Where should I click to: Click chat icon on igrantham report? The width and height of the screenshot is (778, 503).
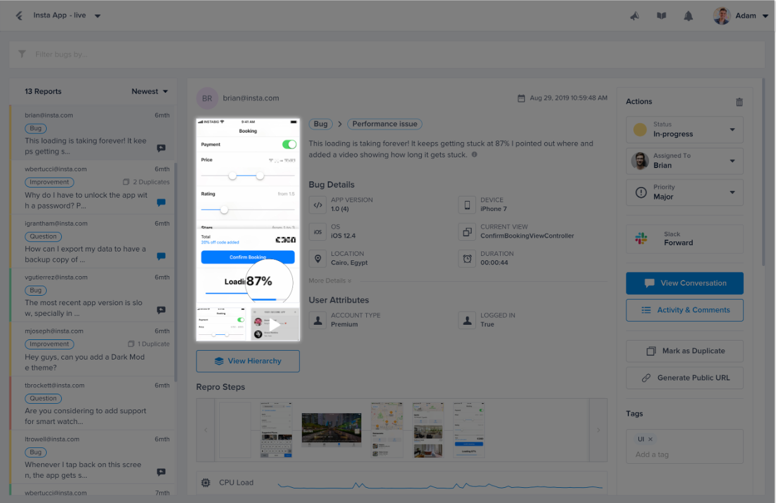click(161, 257)
